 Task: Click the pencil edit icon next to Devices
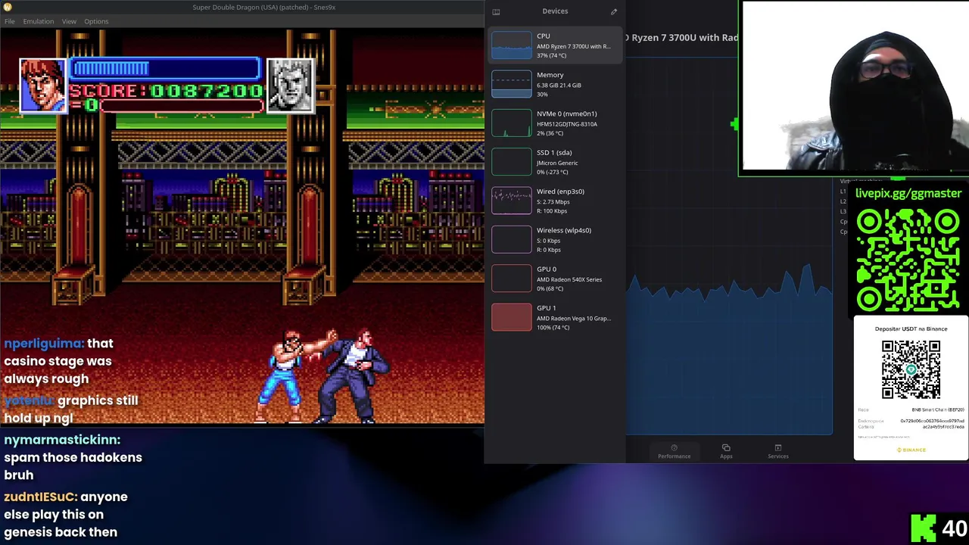[614, 11]
